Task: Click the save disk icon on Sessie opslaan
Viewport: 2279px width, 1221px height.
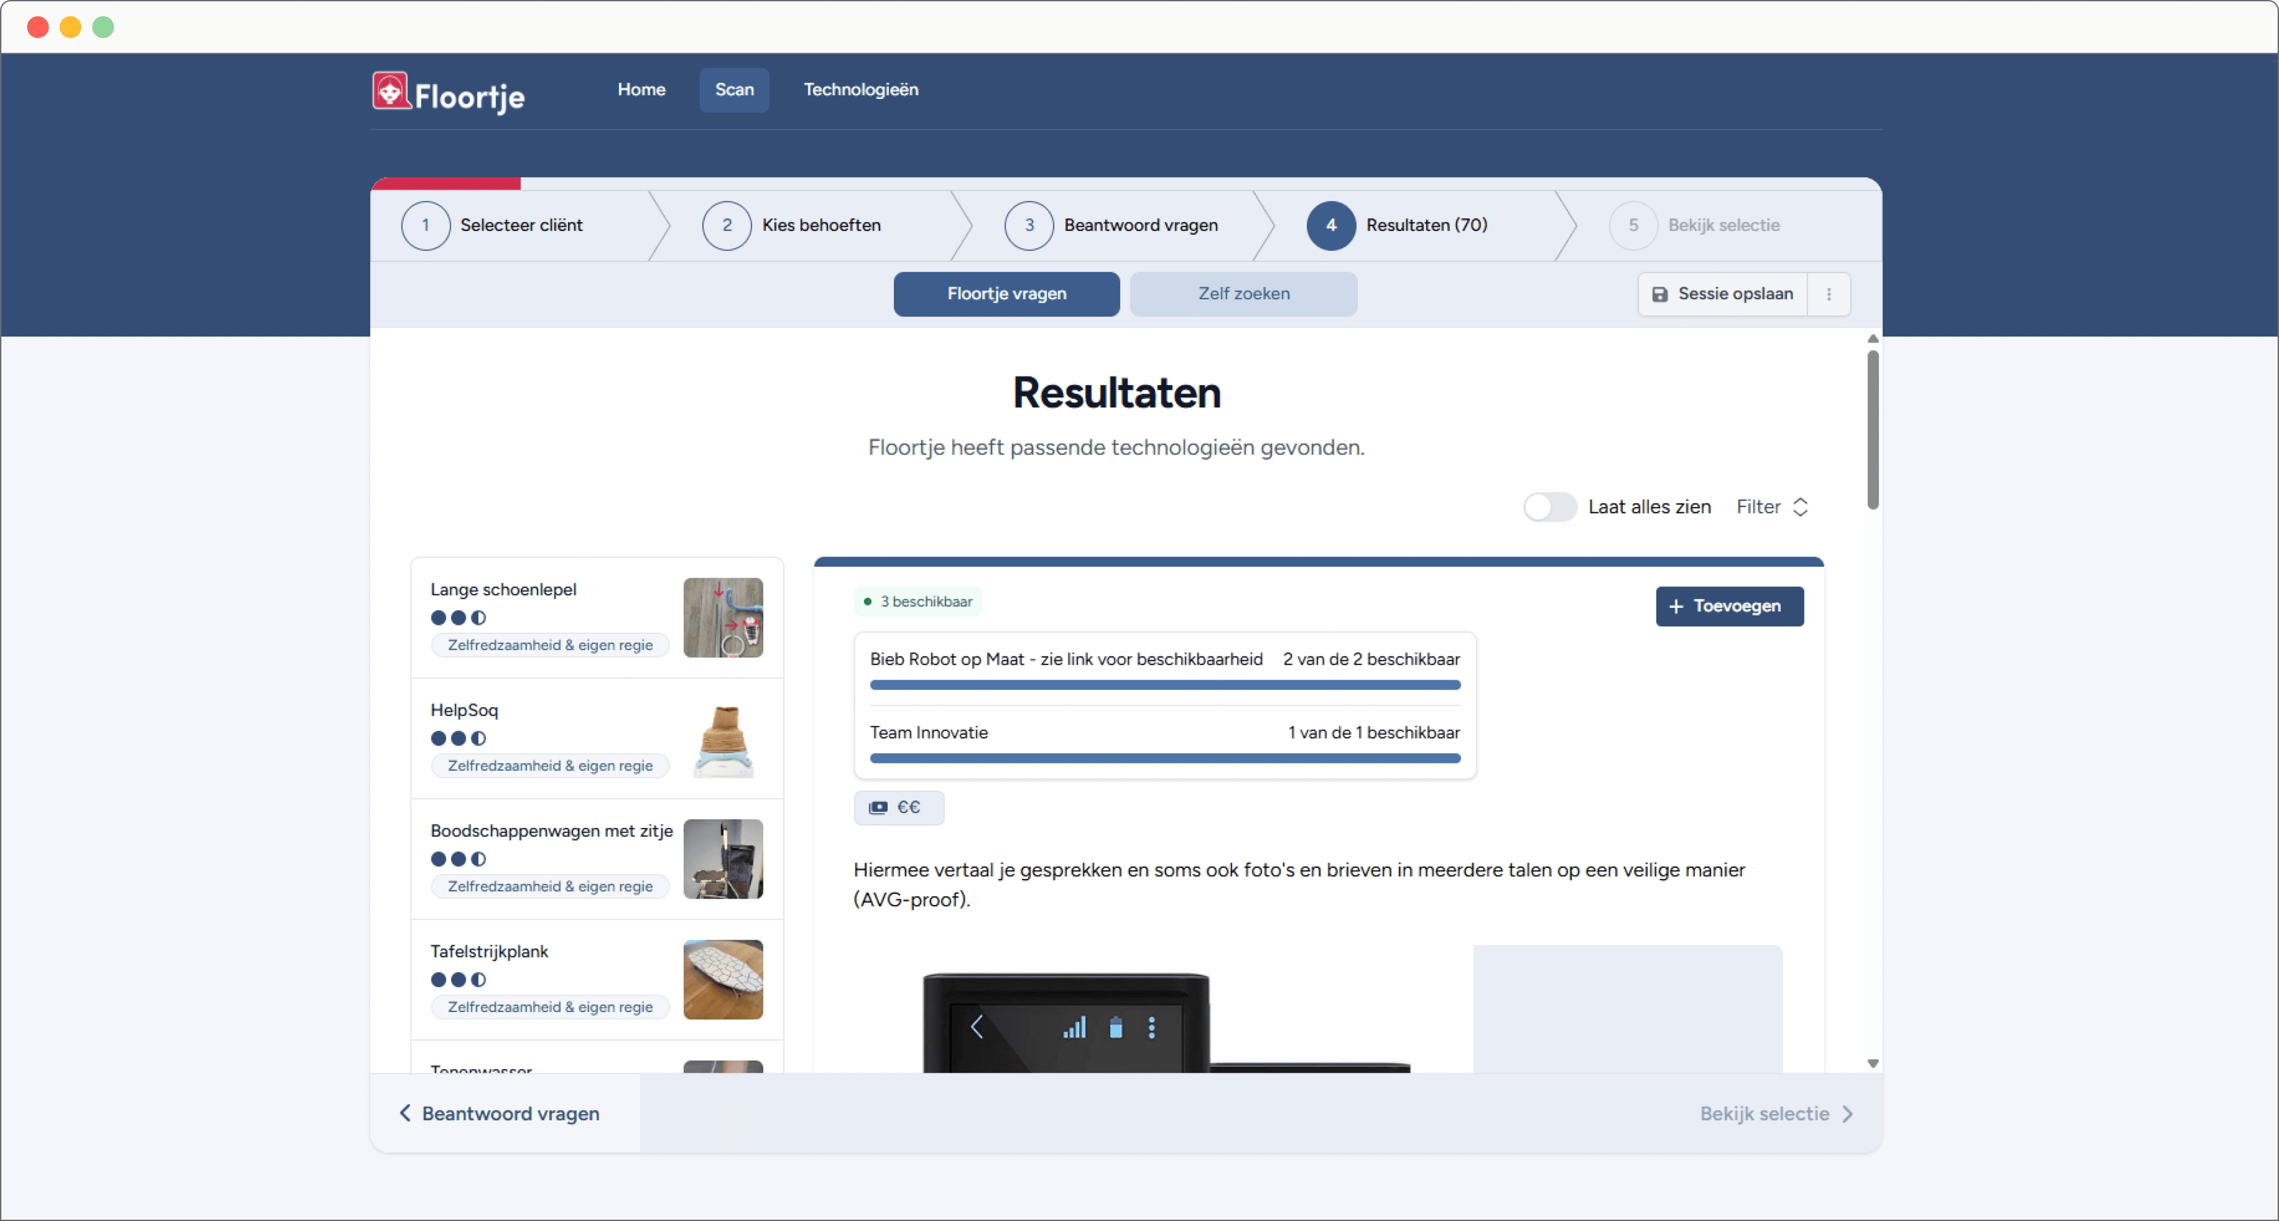Action: 1660,294
